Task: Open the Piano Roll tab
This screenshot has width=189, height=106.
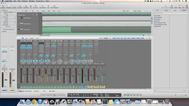Action: click(36, 91)
